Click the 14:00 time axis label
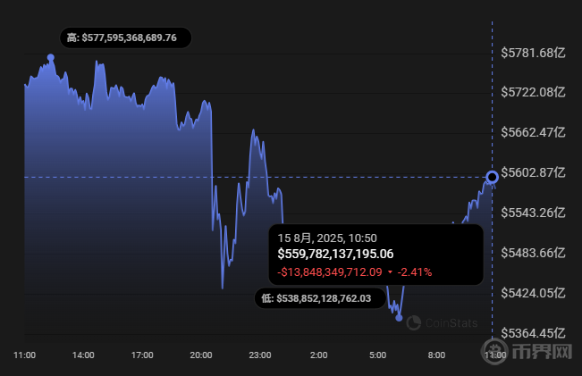This screenshot has height=376, width=582. coord(83,355)
